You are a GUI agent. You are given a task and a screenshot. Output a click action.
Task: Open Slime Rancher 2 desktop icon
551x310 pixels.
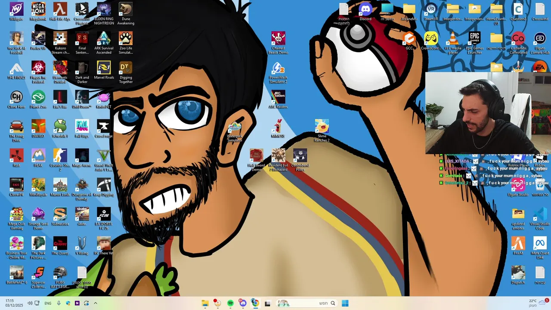(322, 131)
